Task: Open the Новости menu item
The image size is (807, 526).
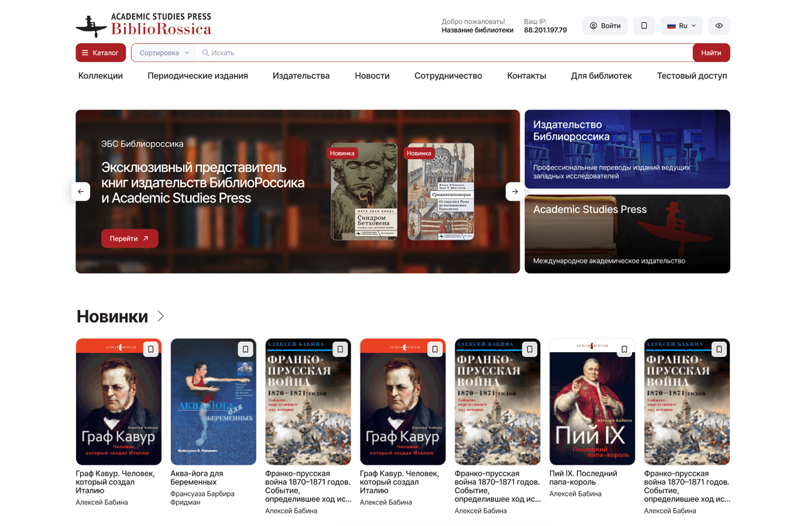Action: [x=372, y=76]
